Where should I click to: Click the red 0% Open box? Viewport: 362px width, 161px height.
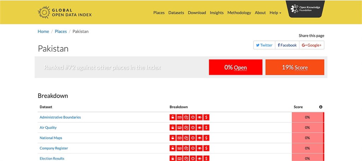tap(235, 67)
